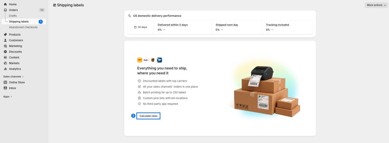Click the USPS carrier logo
The width and height of the screenshot is (389, 143).
coord(159,60)
